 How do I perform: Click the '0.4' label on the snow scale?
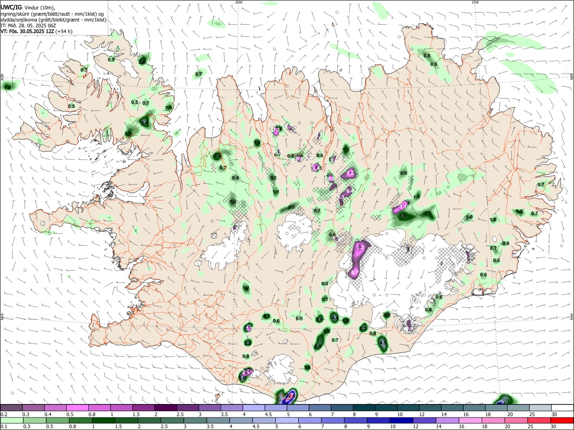point(48,414)
